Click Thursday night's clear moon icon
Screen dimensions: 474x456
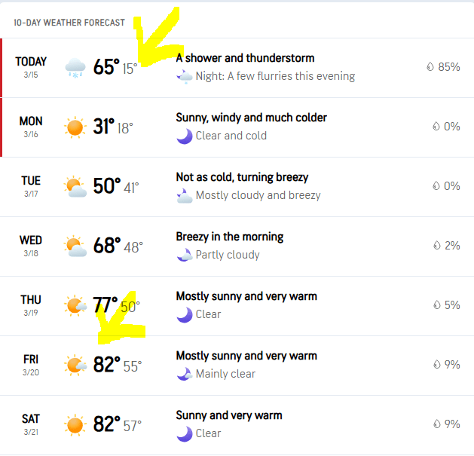pyautogui.click(x=184, y=314)
